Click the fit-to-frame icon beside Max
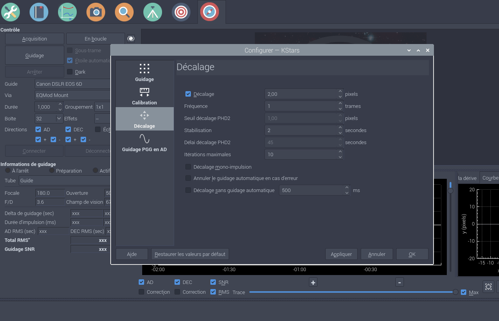499x321 pixels. [x=488, y=287]
